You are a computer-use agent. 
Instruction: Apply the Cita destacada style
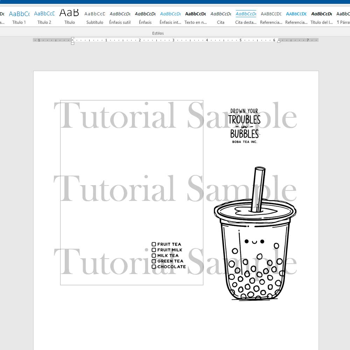click(x=246, y=17)
